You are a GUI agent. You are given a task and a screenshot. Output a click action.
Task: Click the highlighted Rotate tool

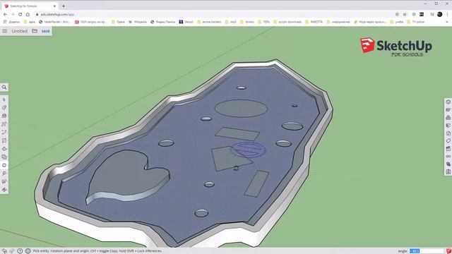tap(4, 165)
